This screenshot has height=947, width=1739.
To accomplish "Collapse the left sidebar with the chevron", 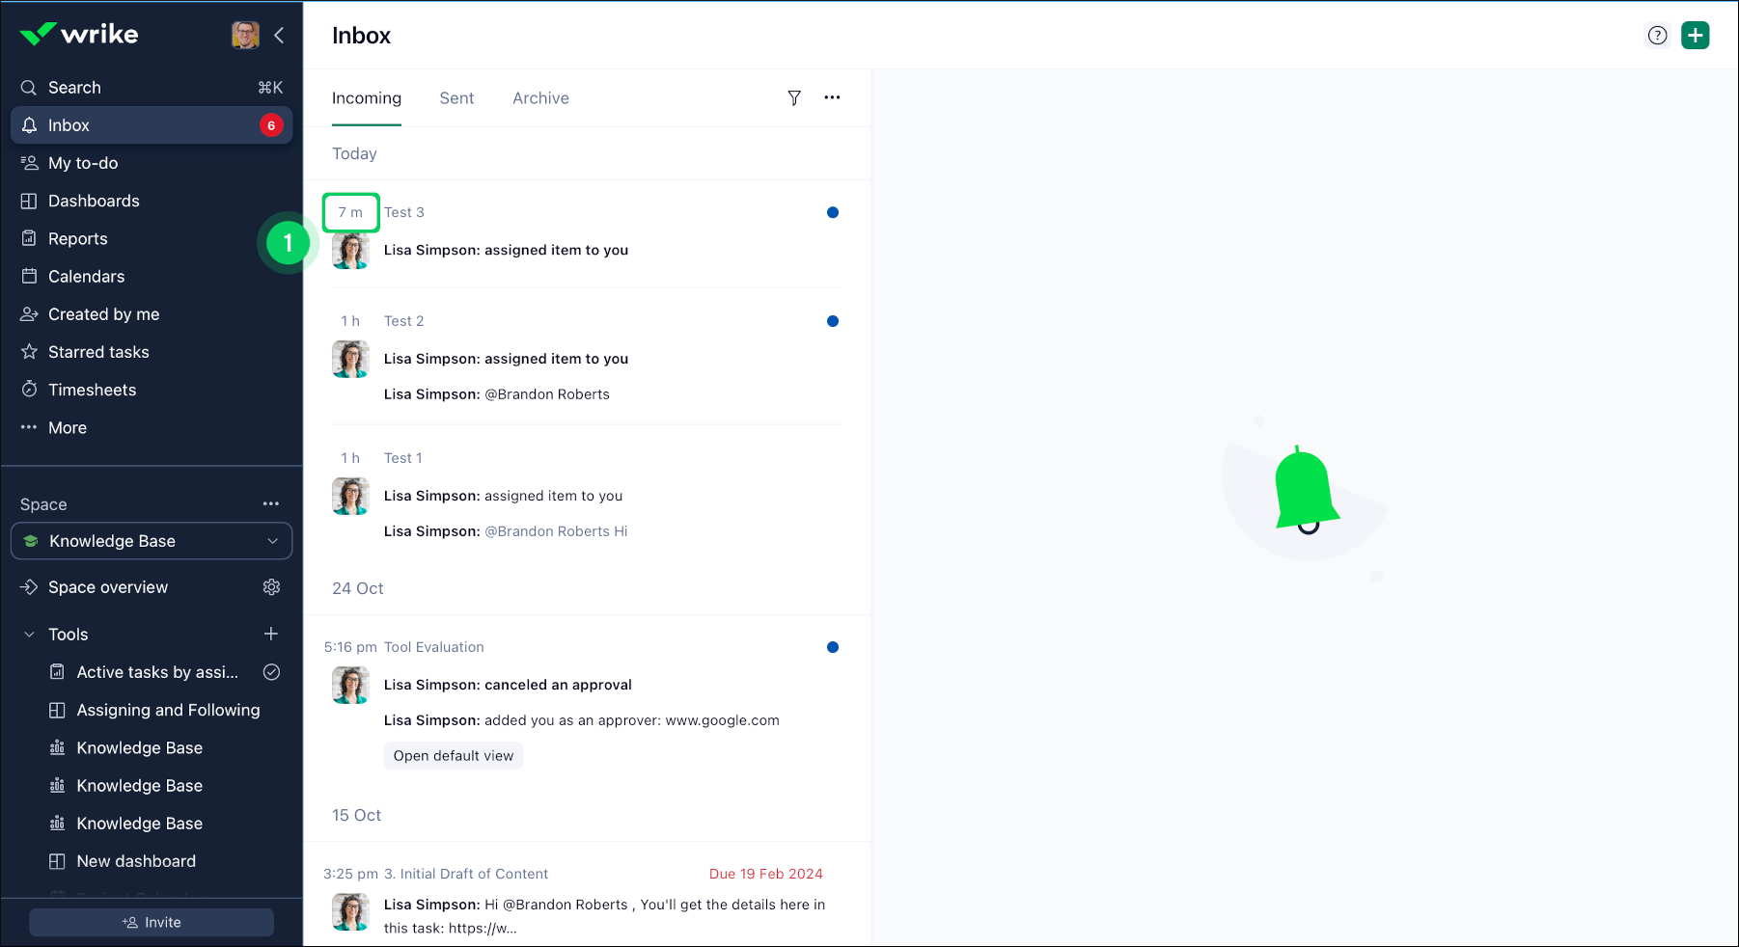I will coord(279,35).
